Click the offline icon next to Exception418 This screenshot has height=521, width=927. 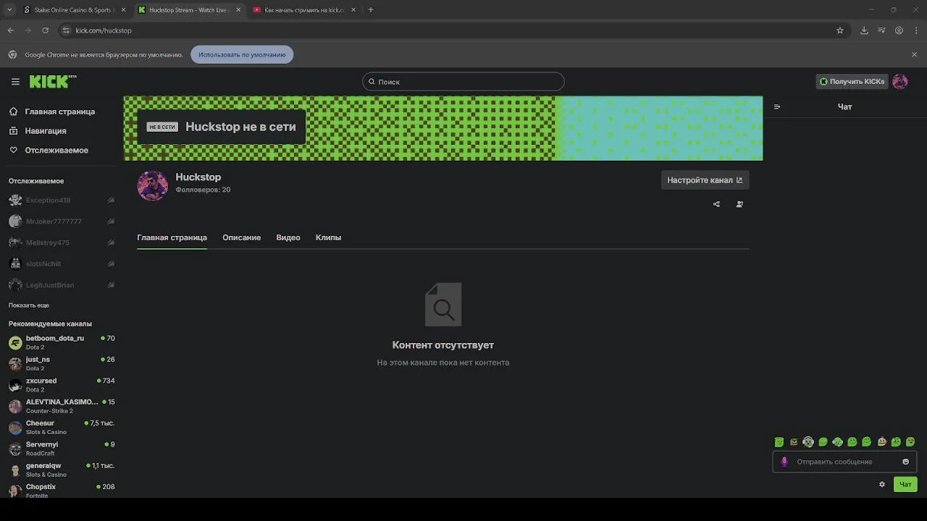click(x=111, y=200)
